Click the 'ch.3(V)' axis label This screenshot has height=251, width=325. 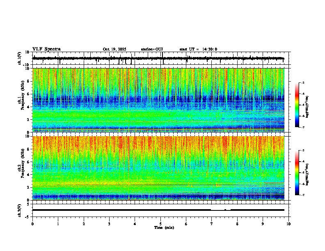coord(19,210)
